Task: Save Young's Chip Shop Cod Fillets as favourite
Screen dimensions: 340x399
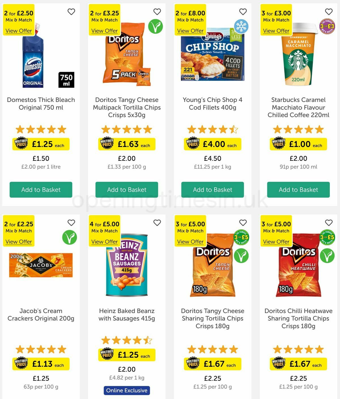Action: point(243,12)
